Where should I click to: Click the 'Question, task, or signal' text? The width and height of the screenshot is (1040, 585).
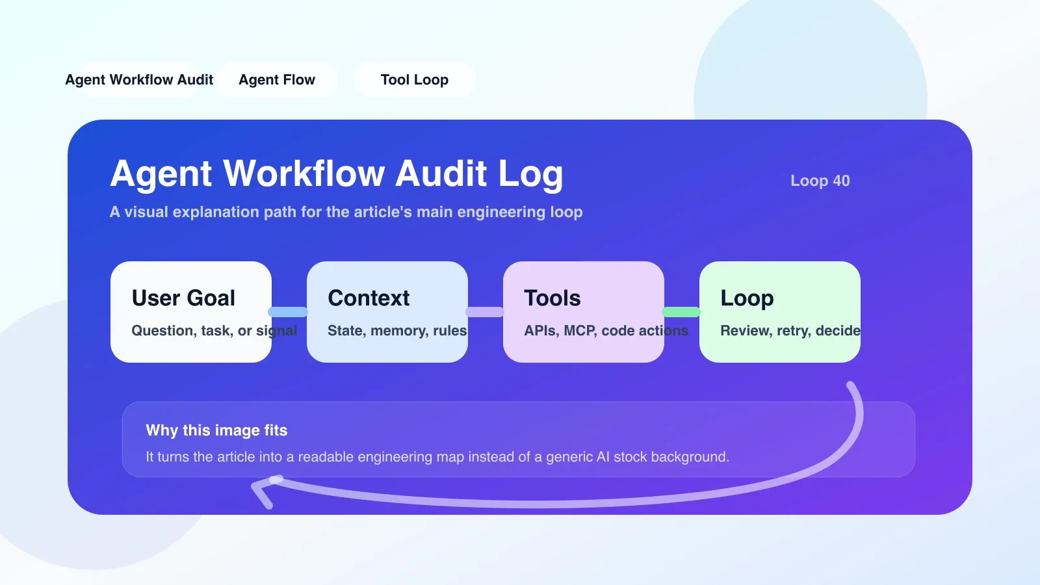tap(214, 331)
